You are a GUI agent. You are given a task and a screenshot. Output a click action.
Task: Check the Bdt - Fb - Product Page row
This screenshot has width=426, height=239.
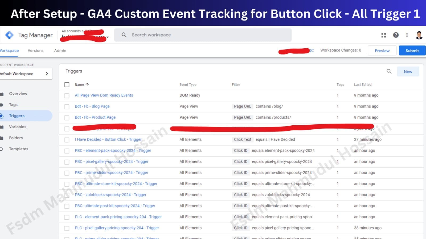click(x=67, y=118)
